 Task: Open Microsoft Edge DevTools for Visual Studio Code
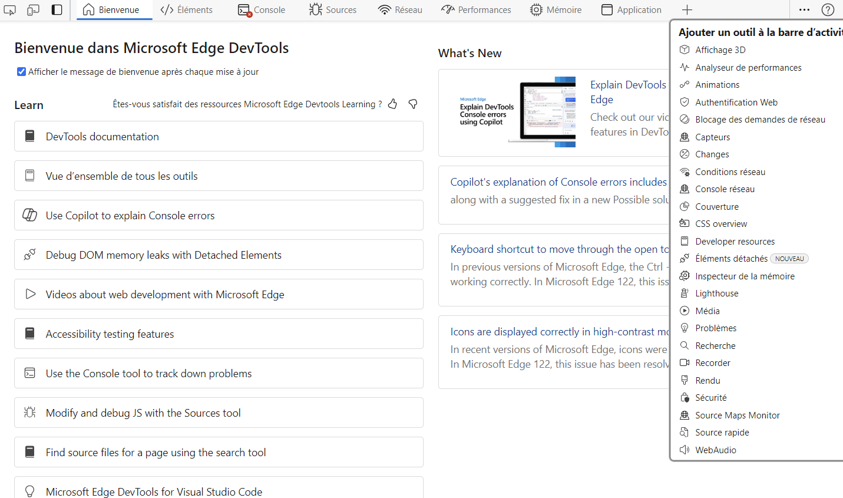pos(219,488)
